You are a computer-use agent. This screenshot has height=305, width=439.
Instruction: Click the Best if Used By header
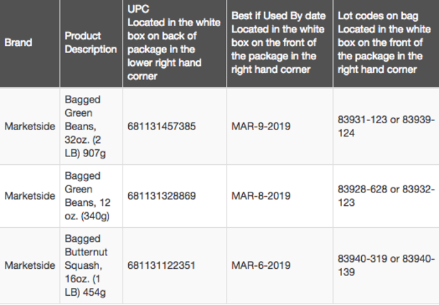tap(278, 42)
